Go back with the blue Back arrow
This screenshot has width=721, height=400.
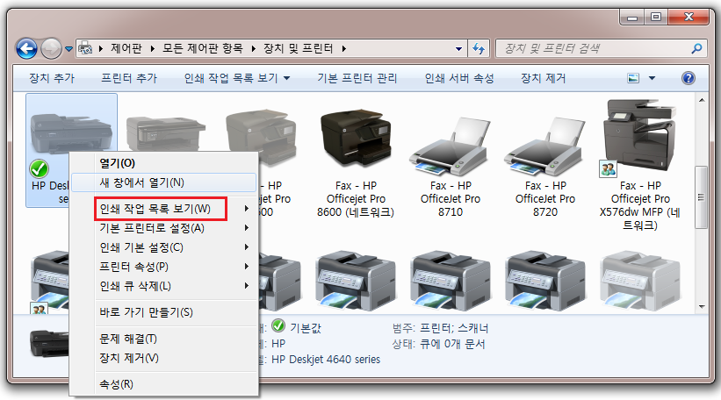26,48
